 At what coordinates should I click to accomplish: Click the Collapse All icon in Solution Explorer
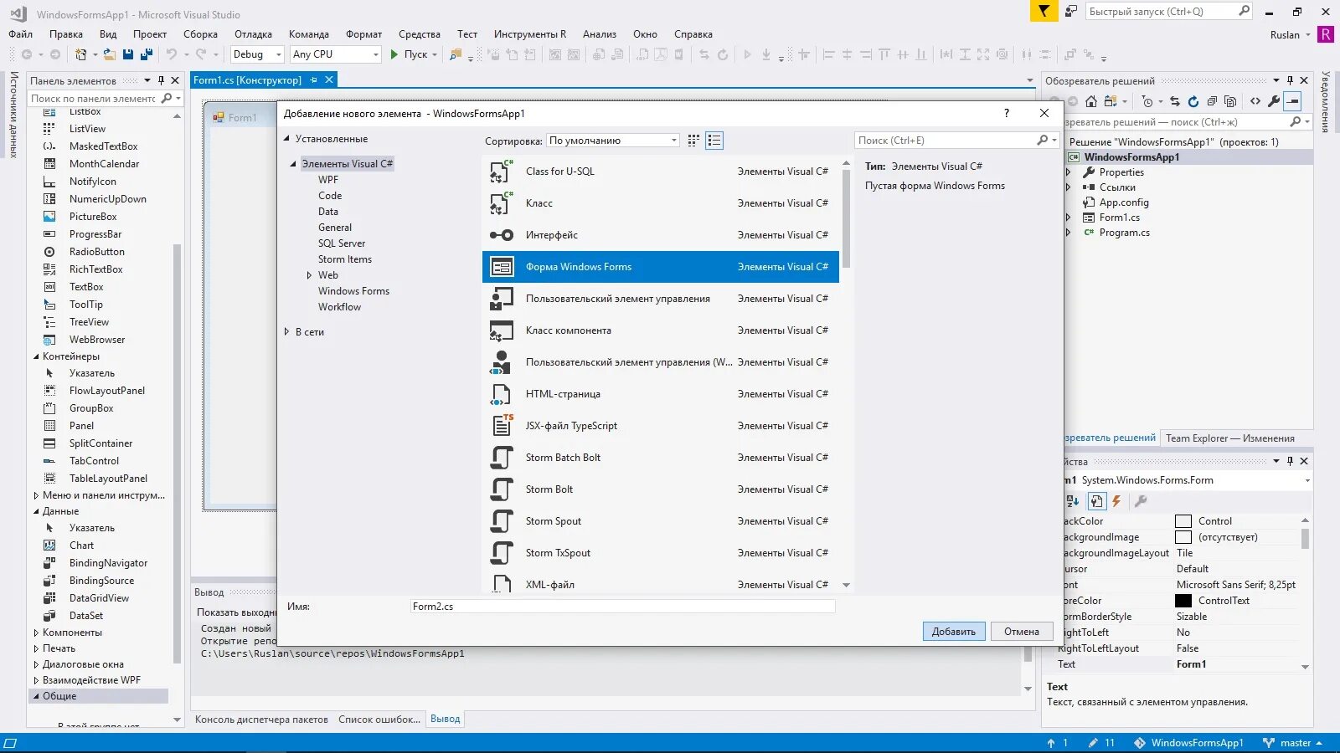1212,101
